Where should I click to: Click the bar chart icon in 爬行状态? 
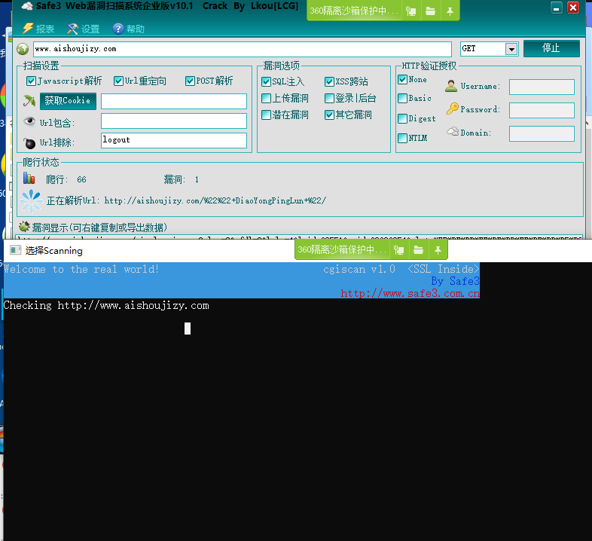coord(29,179)
